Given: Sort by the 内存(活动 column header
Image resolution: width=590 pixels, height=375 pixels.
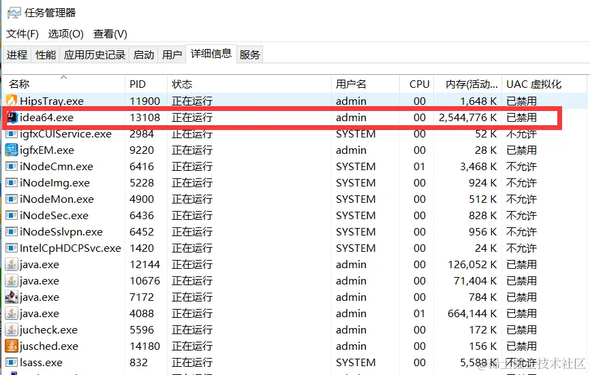Looking at the screenshot, I should (468, 84).
